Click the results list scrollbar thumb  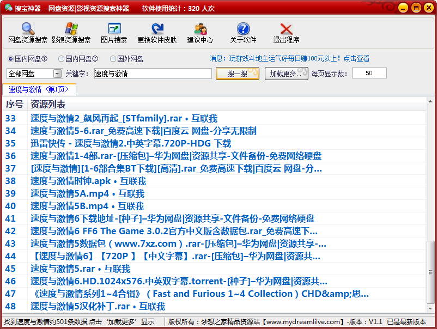[430, 272]
